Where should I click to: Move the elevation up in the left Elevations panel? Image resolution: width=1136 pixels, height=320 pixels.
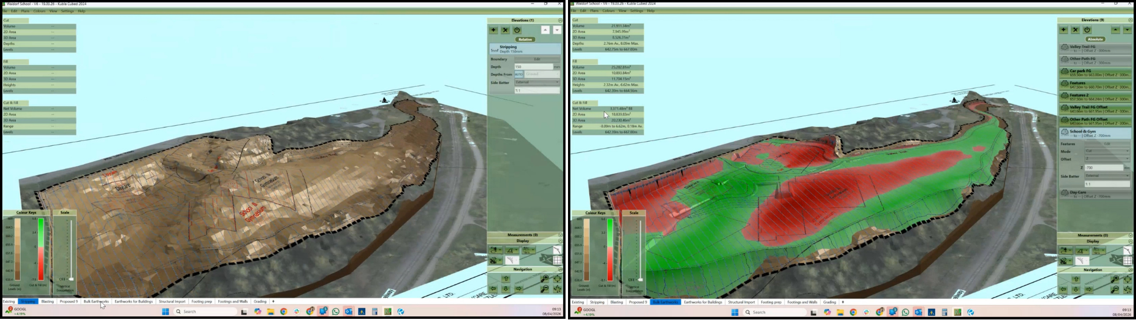coord(545,30)
